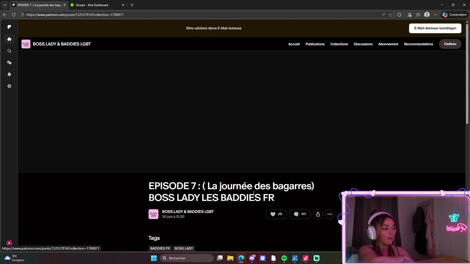Close the EPISODE 7 Patreon tab

[65, 5]
